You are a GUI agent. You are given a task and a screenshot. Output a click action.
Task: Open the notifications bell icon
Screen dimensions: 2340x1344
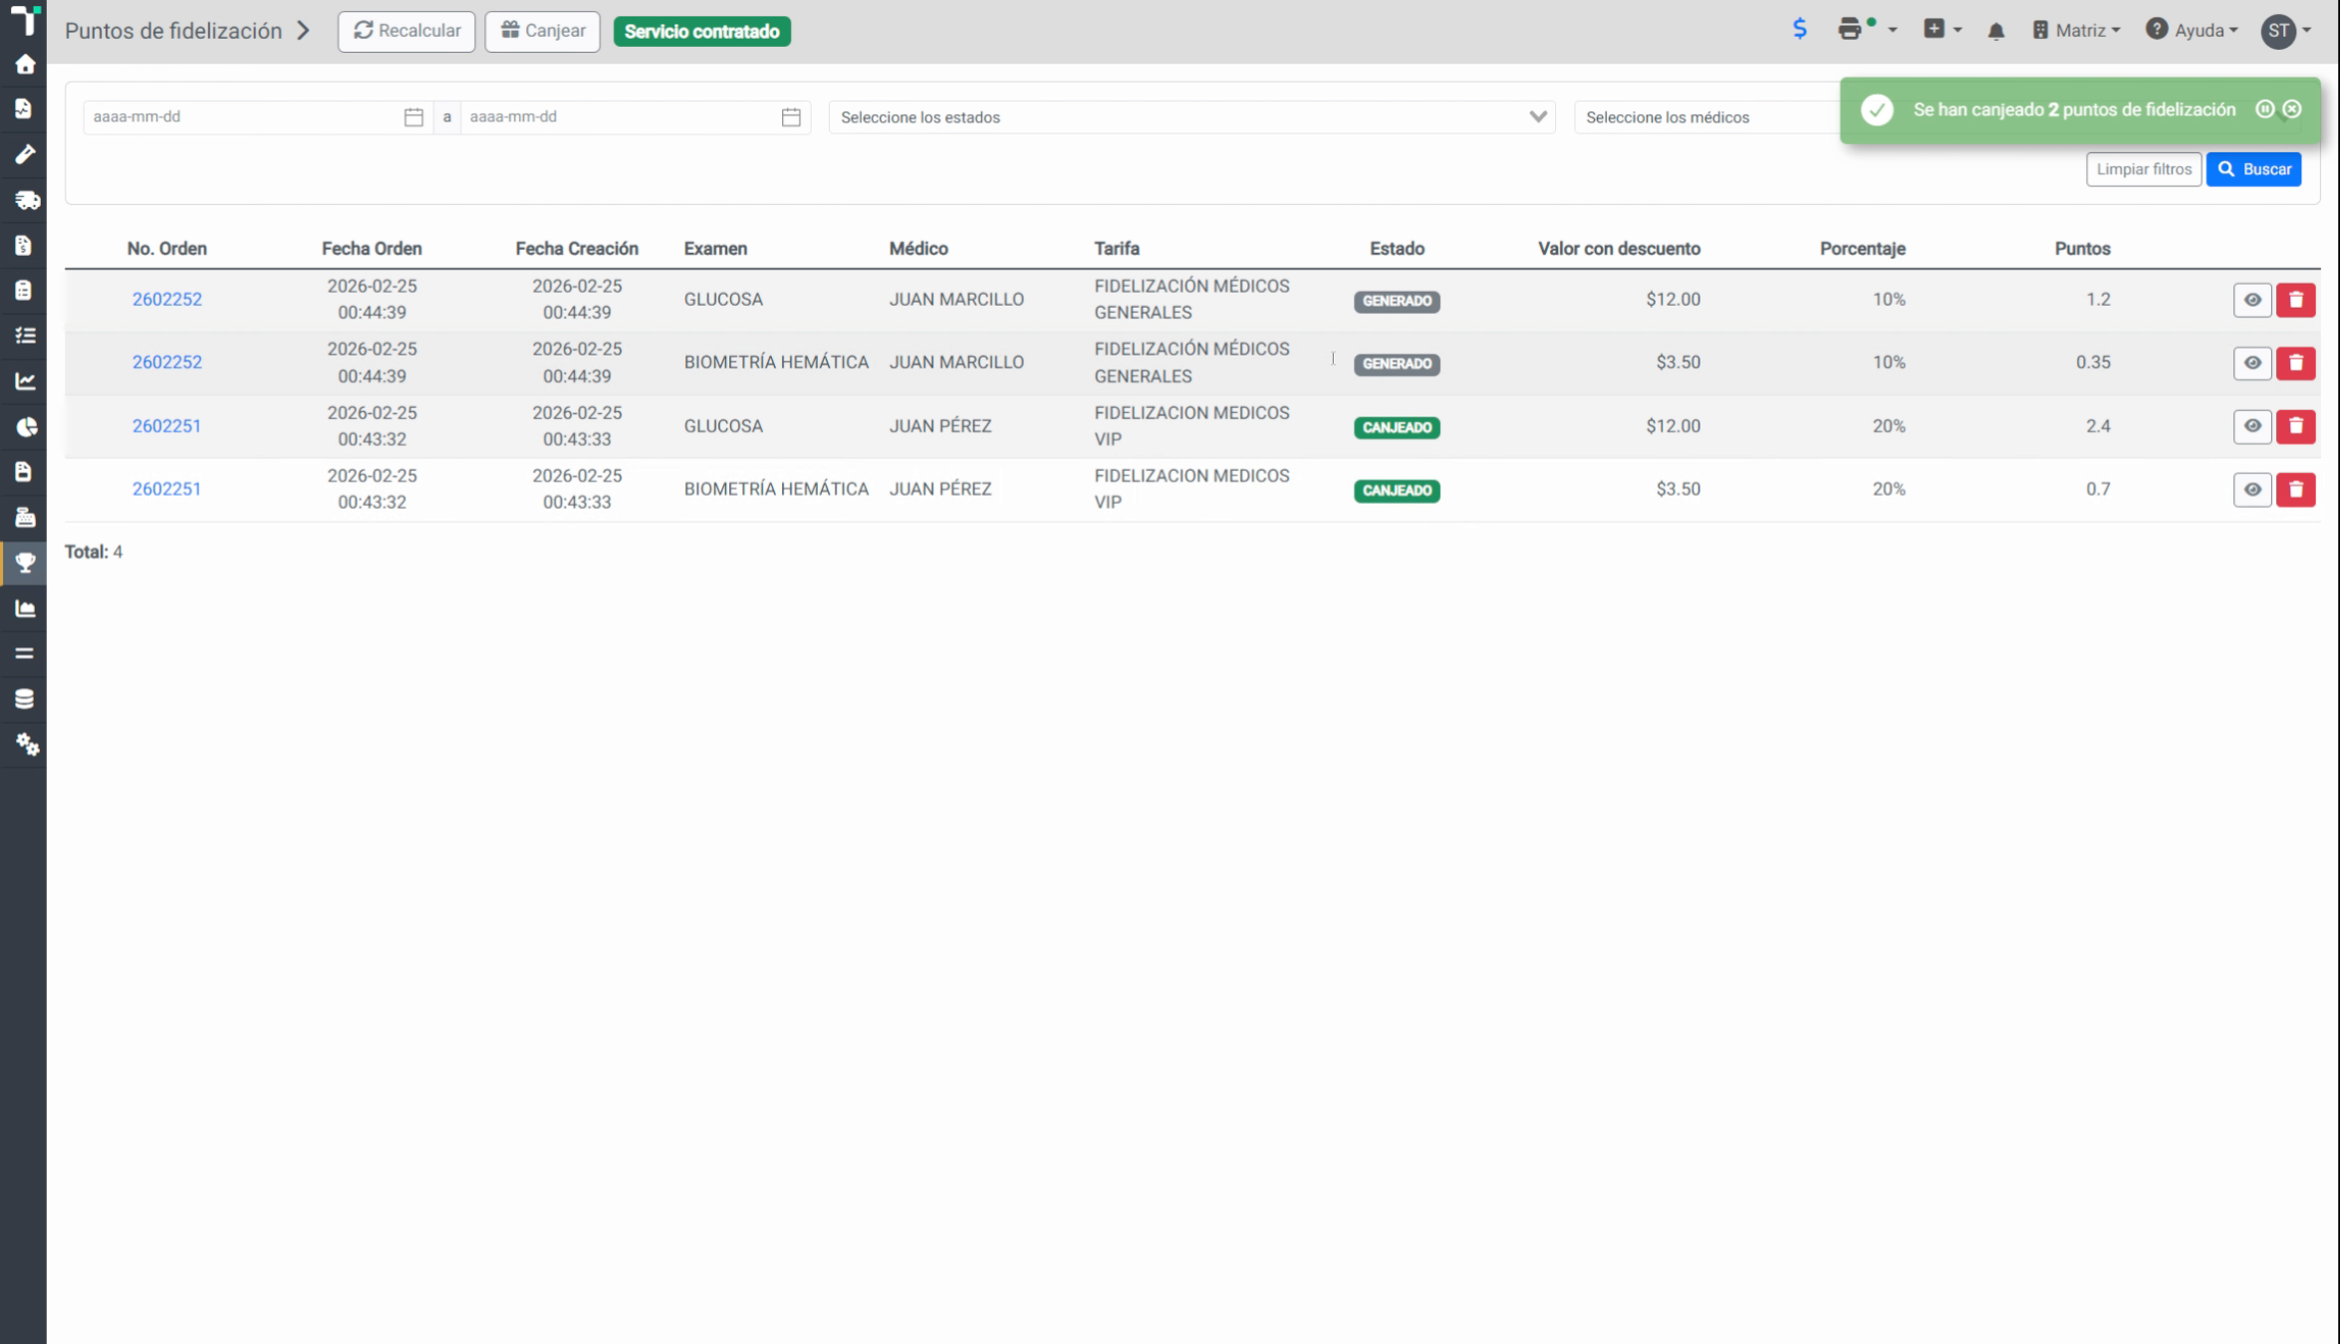coord(1995,31)
